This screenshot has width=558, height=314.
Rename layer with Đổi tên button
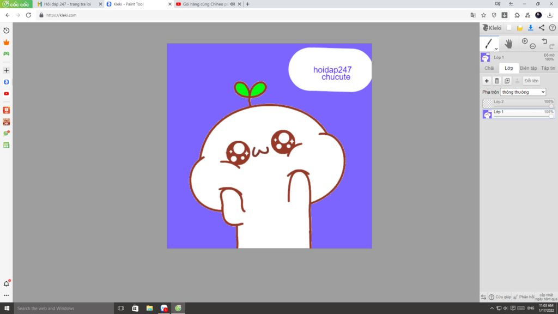tap(531, 81)
